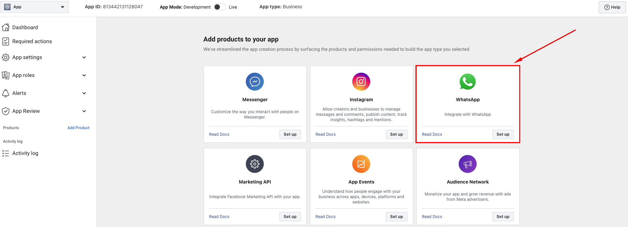
Task: Set up the App Events product
Action: 396,217
